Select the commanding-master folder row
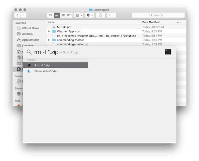This screenshot has width=199, height=161. 116,40
